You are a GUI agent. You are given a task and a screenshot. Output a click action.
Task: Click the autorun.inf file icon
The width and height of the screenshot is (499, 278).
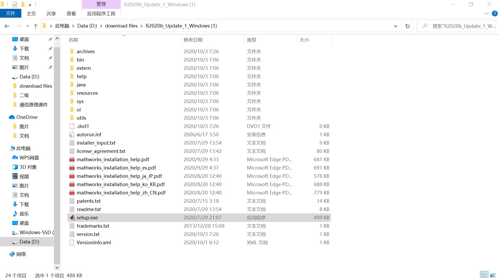72,134
